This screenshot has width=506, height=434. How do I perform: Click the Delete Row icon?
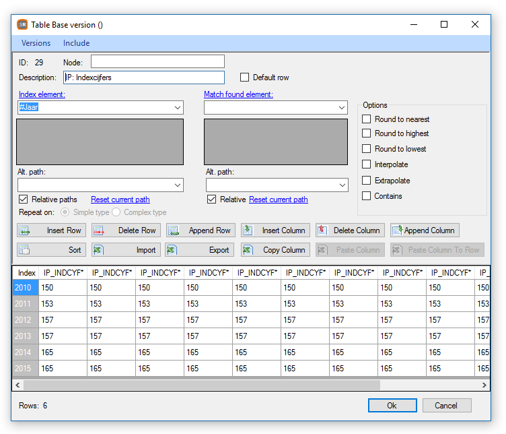(x=99, y=230)
